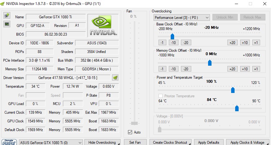Image resolution: width=271 pixels, height=145 pixels.
Task: Click the Voltage slider handle
Action: pyautogui.click(x=159, y=129)
